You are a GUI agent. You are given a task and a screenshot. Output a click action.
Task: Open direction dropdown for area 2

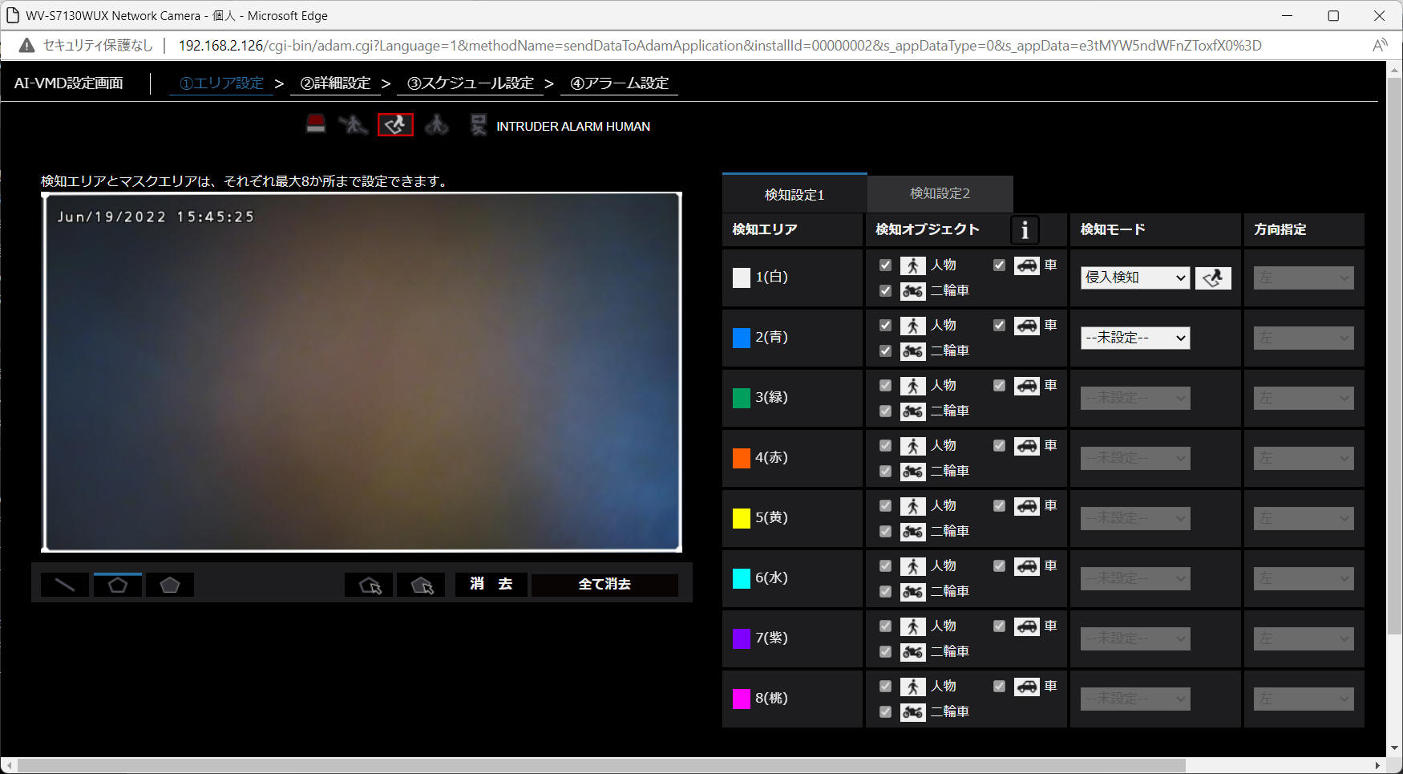[1304, 338]
